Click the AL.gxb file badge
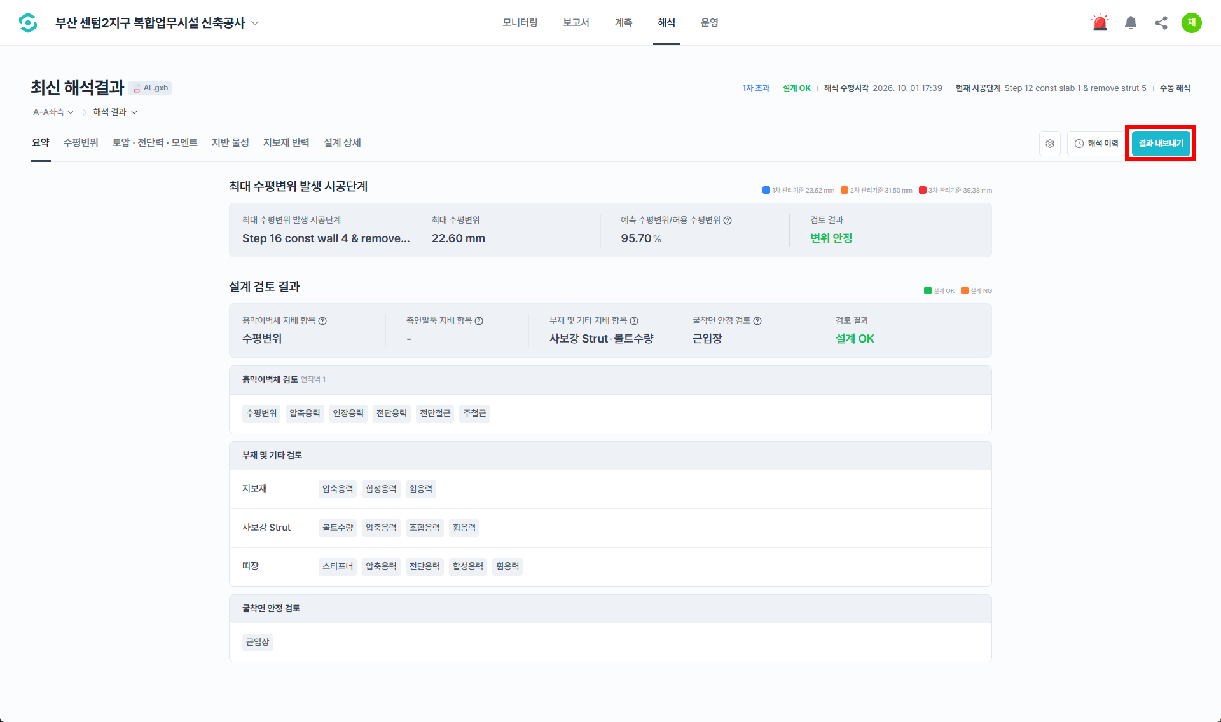This screenshot has width=1221, height=722. click(151, 88)
